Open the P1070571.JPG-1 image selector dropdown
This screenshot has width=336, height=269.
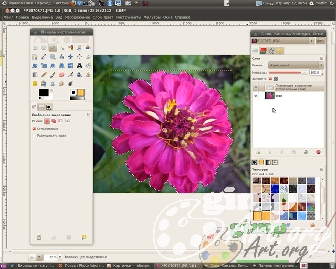[x=283, y=41]
